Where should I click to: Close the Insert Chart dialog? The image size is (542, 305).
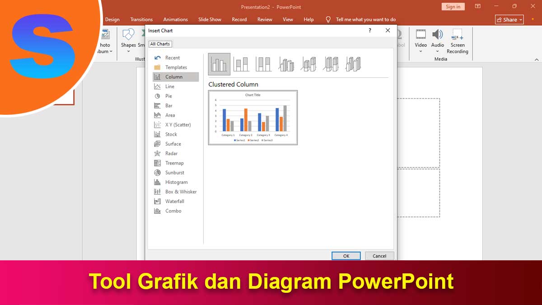tap(388, 30)
